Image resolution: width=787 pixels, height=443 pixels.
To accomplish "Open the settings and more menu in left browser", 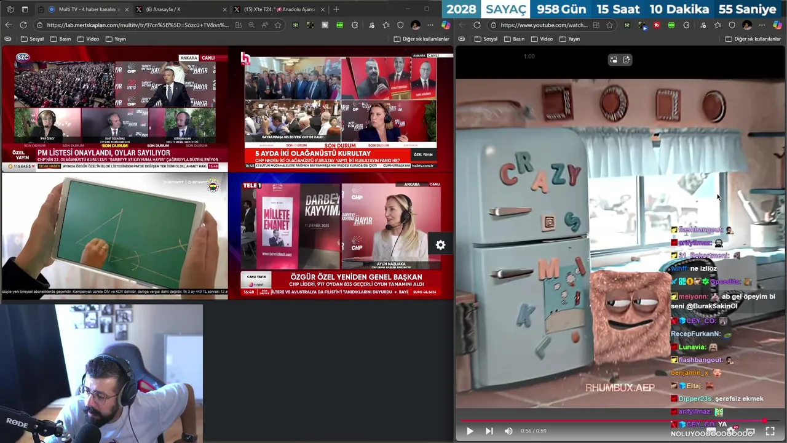I will 430,25.
